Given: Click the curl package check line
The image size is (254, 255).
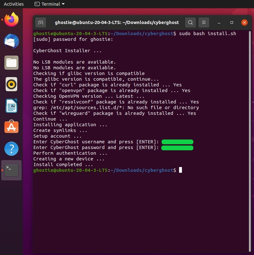Looking at the screenshot, I should 107,85.
